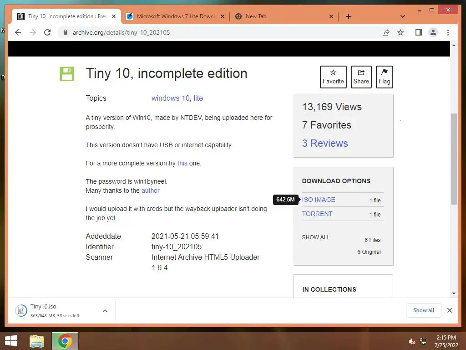466x350 pixels.
Task: Open the Chrome side panel
Action: pos(419,32)
